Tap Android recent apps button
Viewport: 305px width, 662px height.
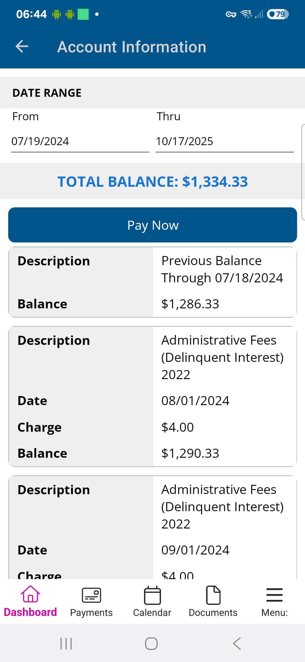coord(66,644)
